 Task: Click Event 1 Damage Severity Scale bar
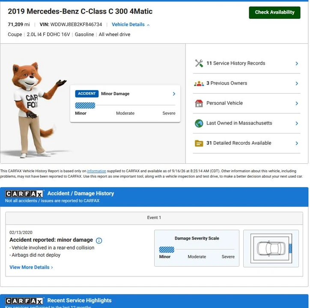pyautogui.click(x=197, y=250)
